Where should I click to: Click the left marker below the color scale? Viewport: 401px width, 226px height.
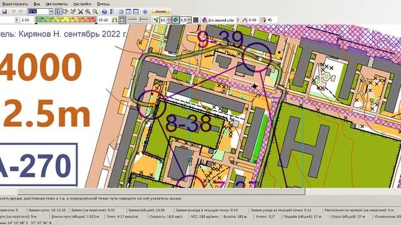[x=36, y=23]
